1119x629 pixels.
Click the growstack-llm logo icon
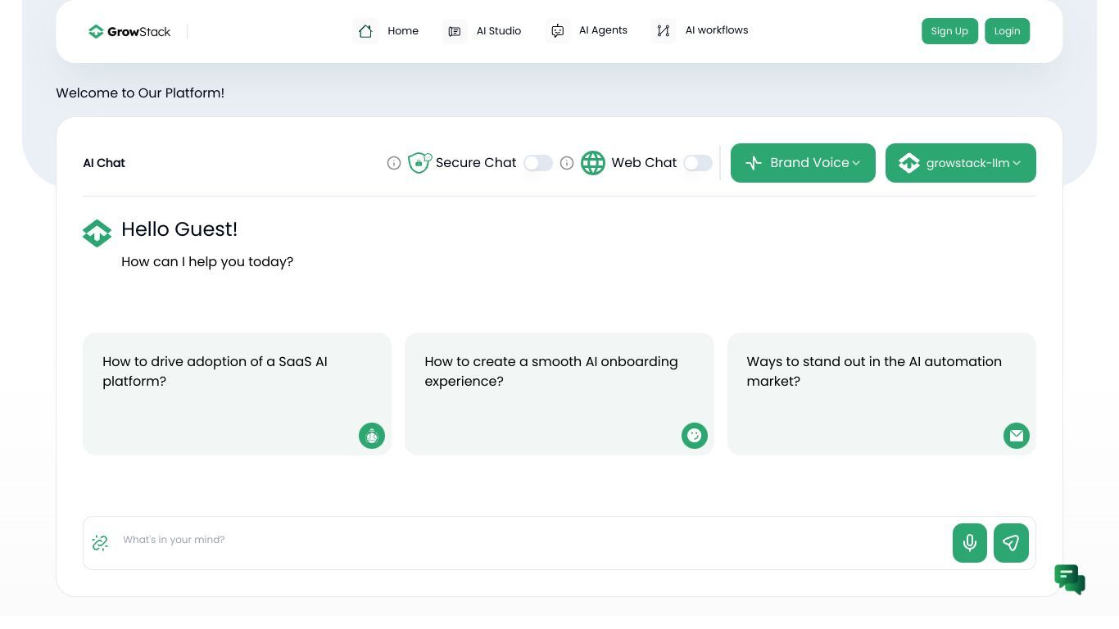(x=909, y=163)
